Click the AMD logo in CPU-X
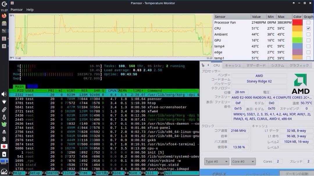The height and width of the screenshot is (176, 314). tap(300, 84)
